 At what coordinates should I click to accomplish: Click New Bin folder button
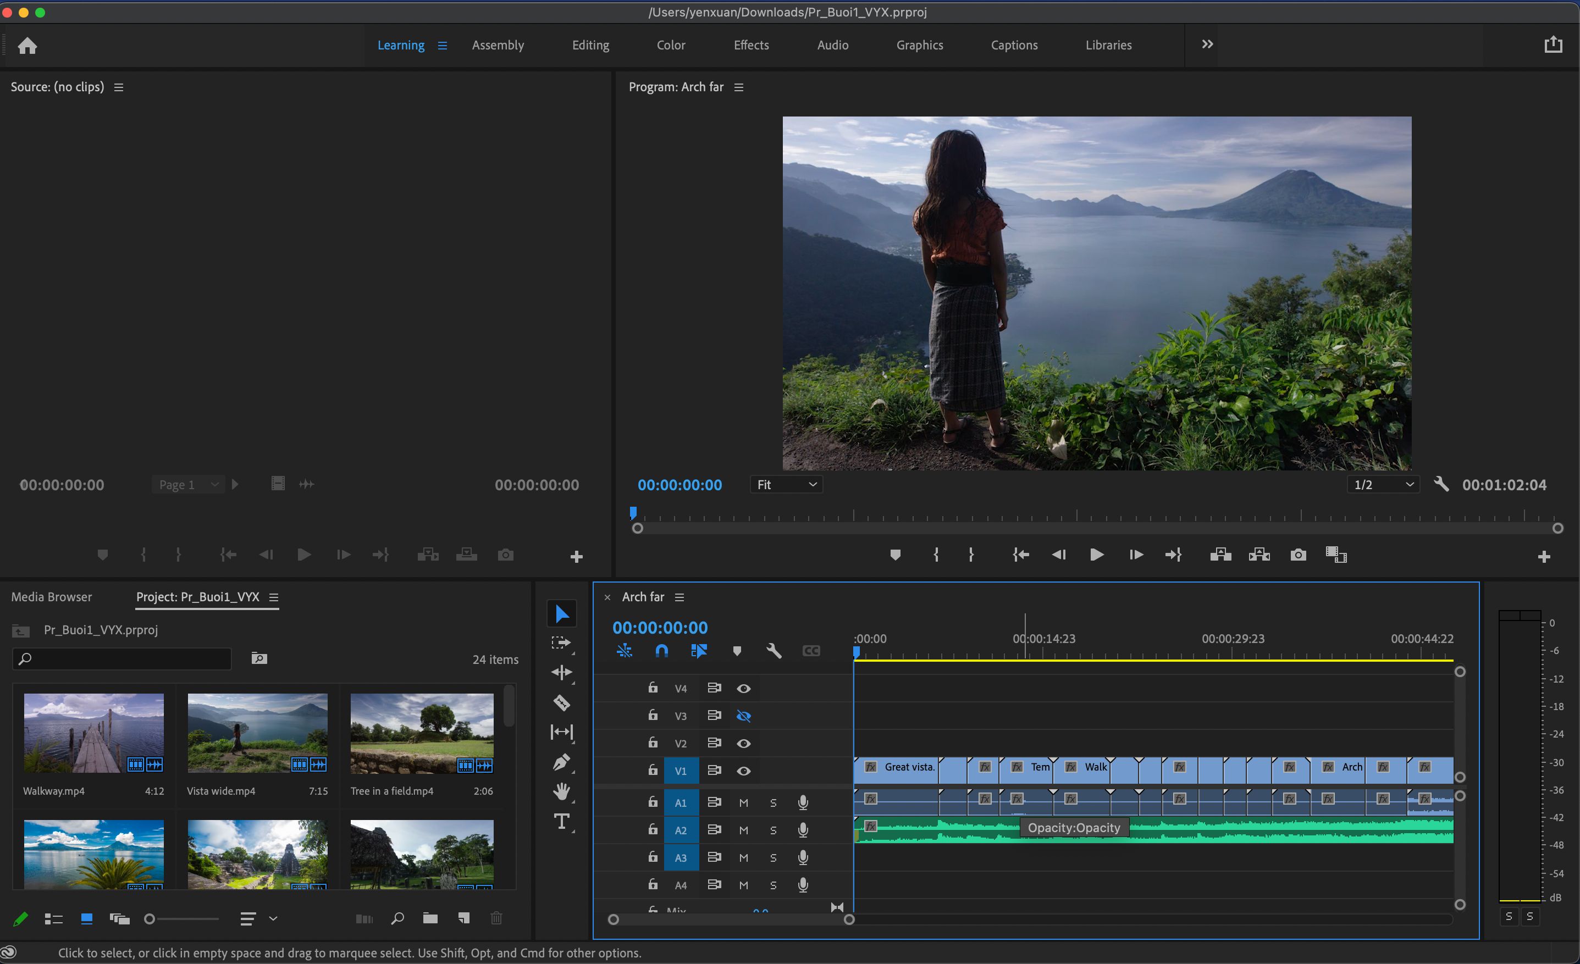coord(430,918)
